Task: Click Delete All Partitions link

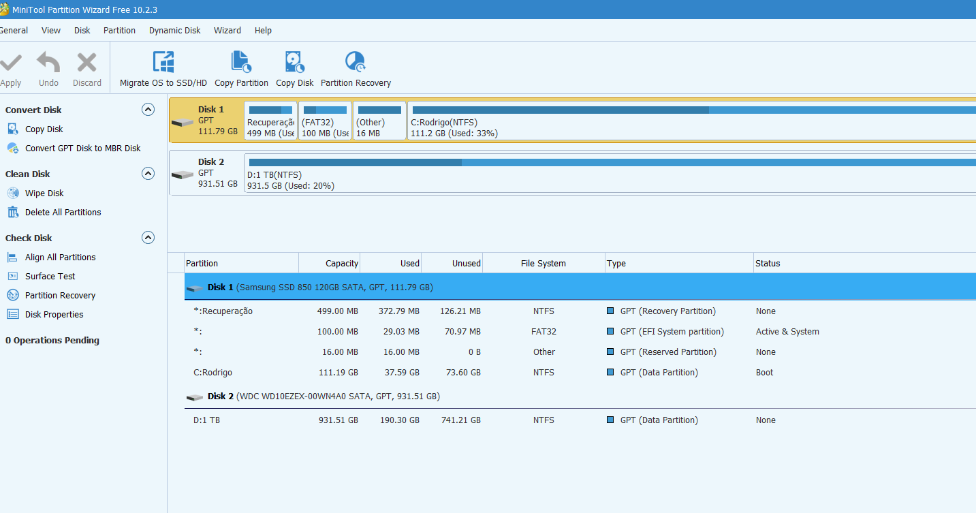Action: click(x=63, y=212)
